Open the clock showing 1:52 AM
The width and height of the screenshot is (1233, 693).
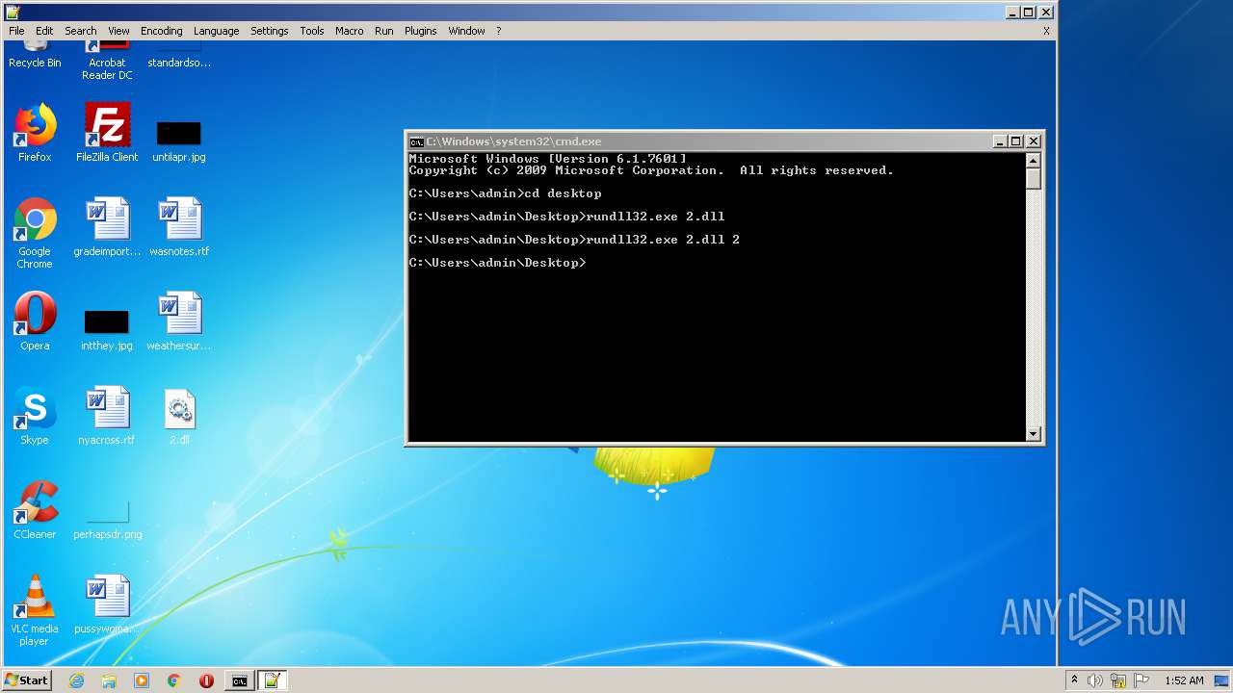(1184, 680)
